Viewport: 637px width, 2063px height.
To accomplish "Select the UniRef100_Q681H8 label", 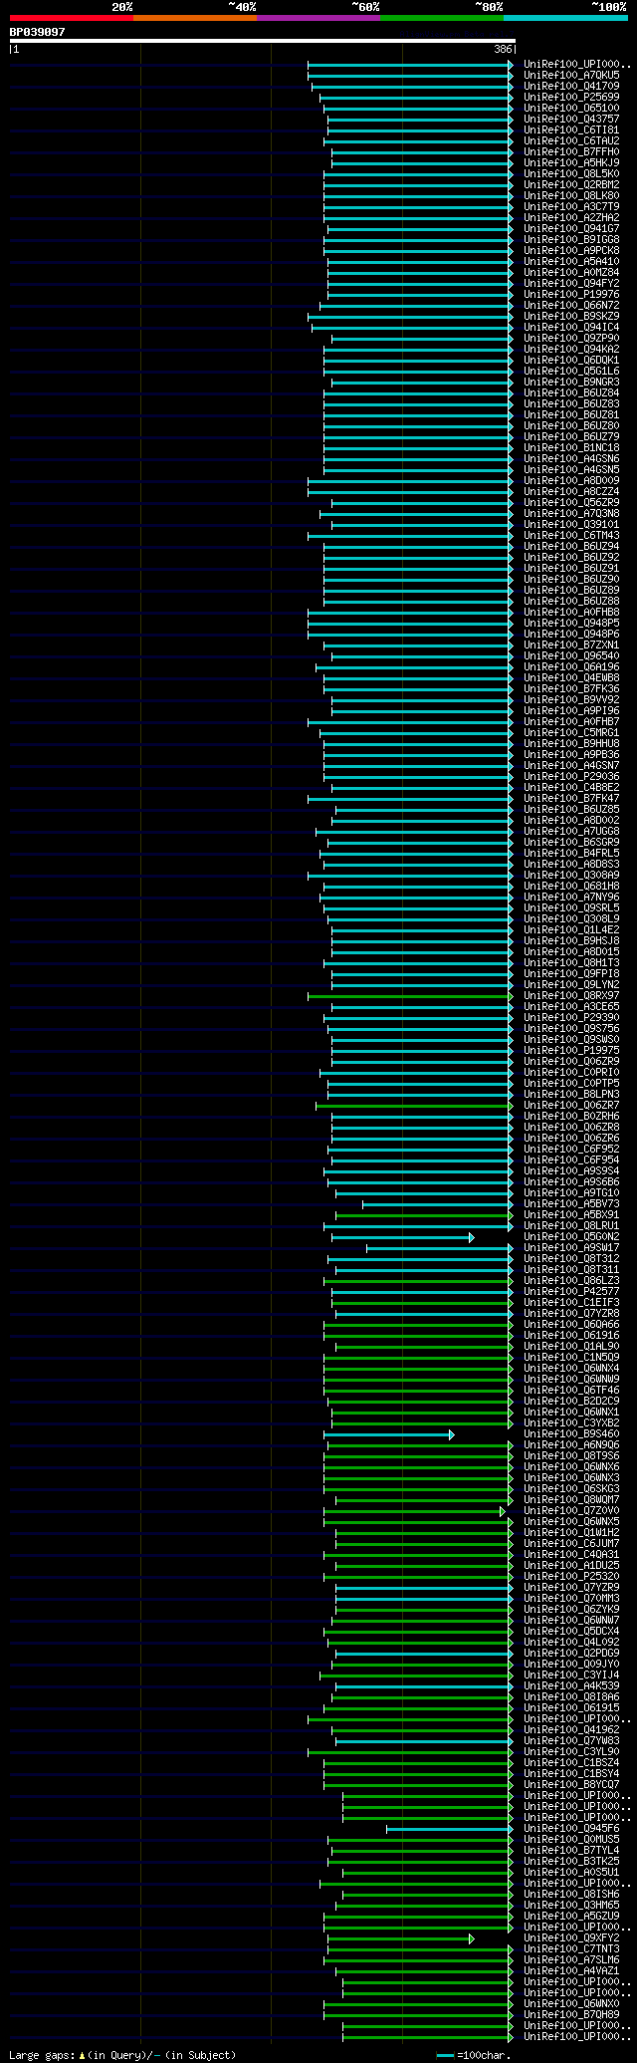I will pyautogui.click(x=571, y=886).
